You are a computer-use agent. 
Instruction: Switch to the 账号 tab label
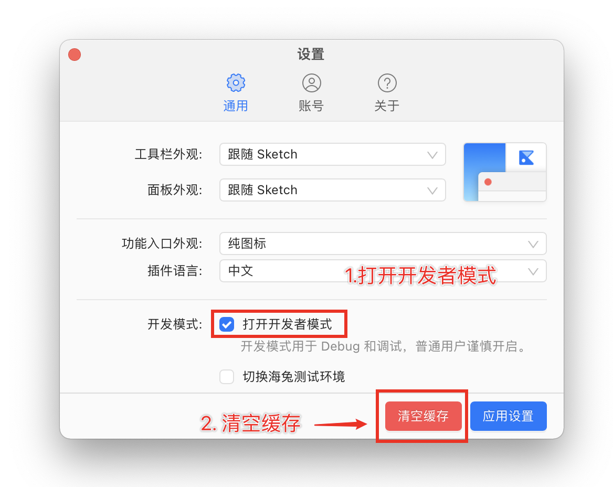pyautogui.click(x=311, y=106)
